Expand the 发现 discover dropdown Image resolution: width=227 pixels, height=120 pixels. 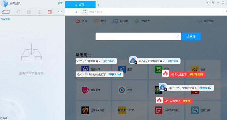coord(142,21)
